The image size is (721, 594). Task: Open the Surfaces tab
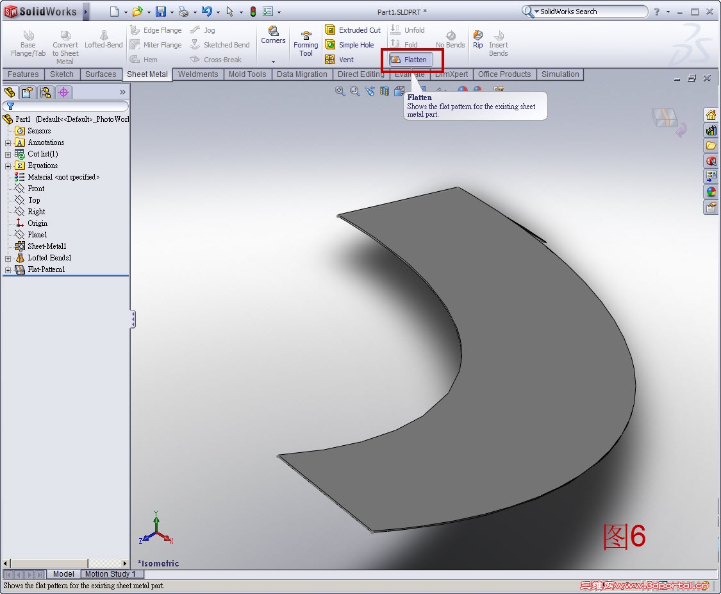(101, 74)
